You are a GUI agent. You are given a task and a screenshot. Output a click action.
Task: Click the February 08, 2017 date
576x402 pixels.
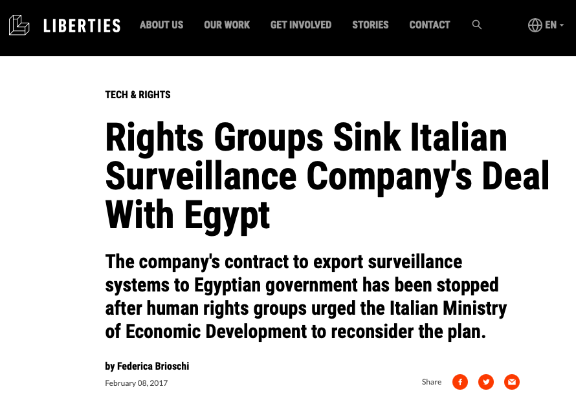coord(136,383)
